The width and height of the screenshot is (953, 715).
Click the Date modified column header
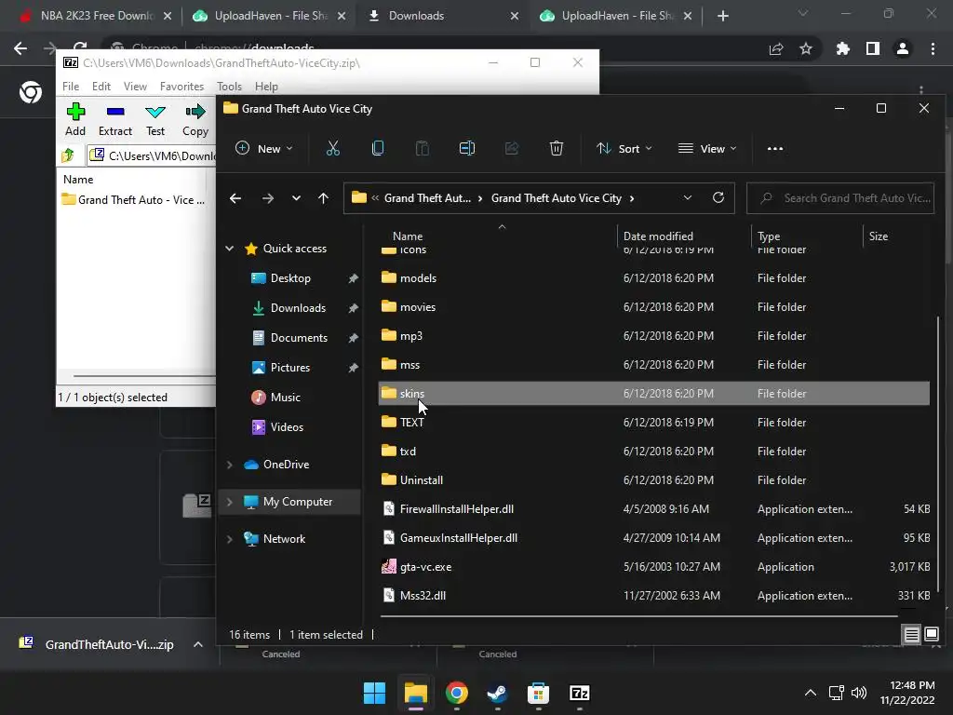[658, 236]
